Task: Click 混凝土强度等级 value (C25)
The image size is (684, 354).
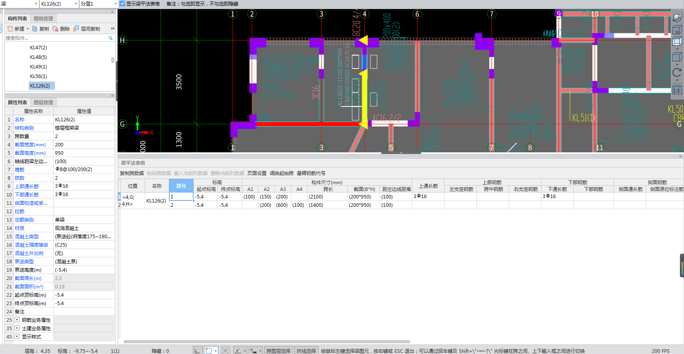Action: [x=84, y=245]
